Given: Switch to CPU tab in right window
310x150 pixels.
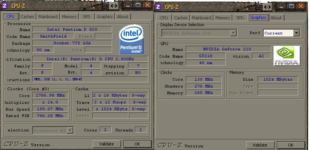Looking at the screenshot, I should coord(164,18).
